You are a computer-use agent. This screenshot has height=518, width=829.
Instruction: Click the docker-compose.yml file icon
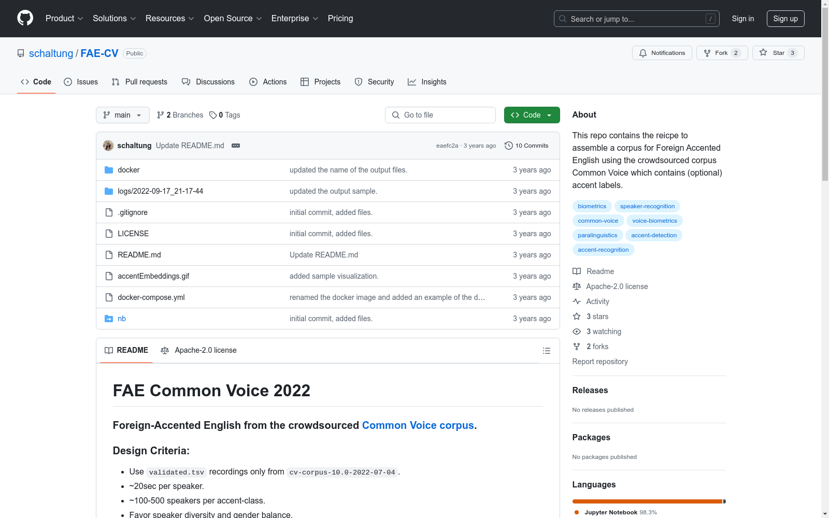(x=109, y=297)
